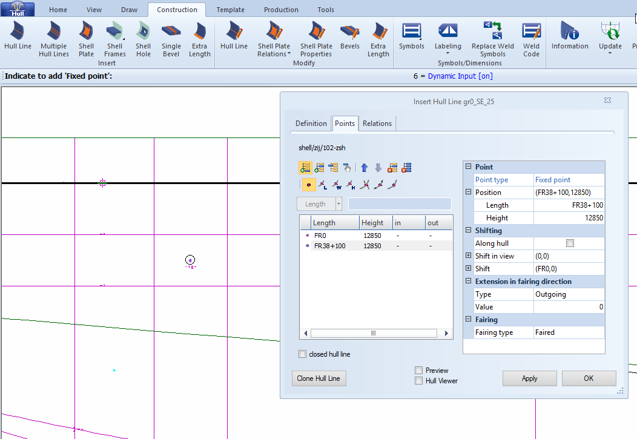
Task: Check the Along hull option
Action: [x=569, y=243]
